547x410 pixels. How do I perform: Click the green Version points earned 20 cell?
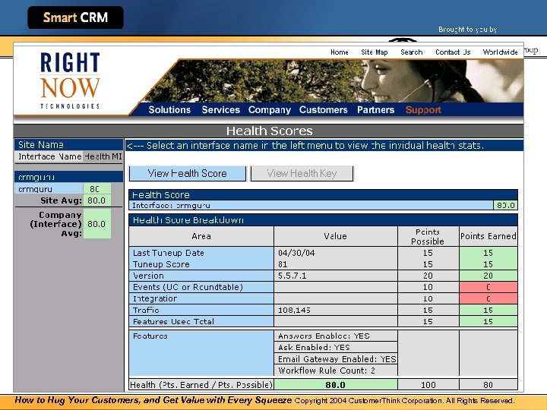point(489,276)
